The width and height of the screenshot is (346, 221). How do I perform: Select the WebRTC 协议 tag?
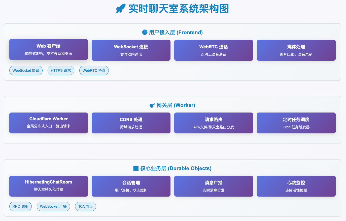click(94, 70)
